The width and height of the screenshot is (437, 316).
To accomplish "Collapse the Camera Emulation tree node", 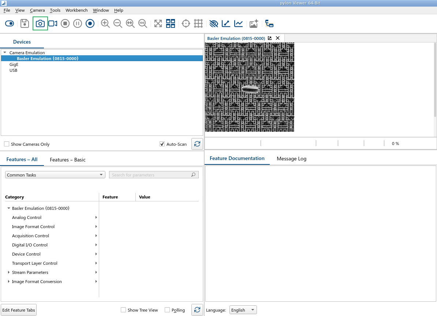I will coord(5,52).
